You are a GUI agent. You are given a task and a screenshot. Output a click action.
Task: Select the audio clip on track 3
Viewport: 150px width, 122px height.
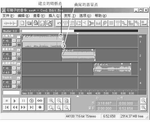(x=112, y=69)
